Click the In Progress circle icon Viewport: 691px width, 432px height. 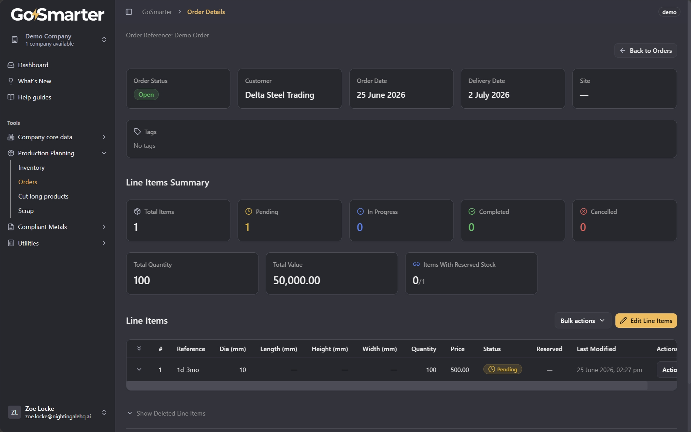click(361, 212)
